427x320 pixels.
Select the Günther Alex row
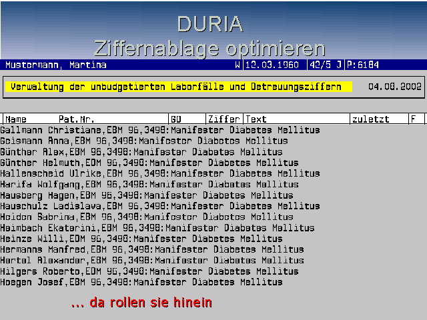tap(141, 152)
